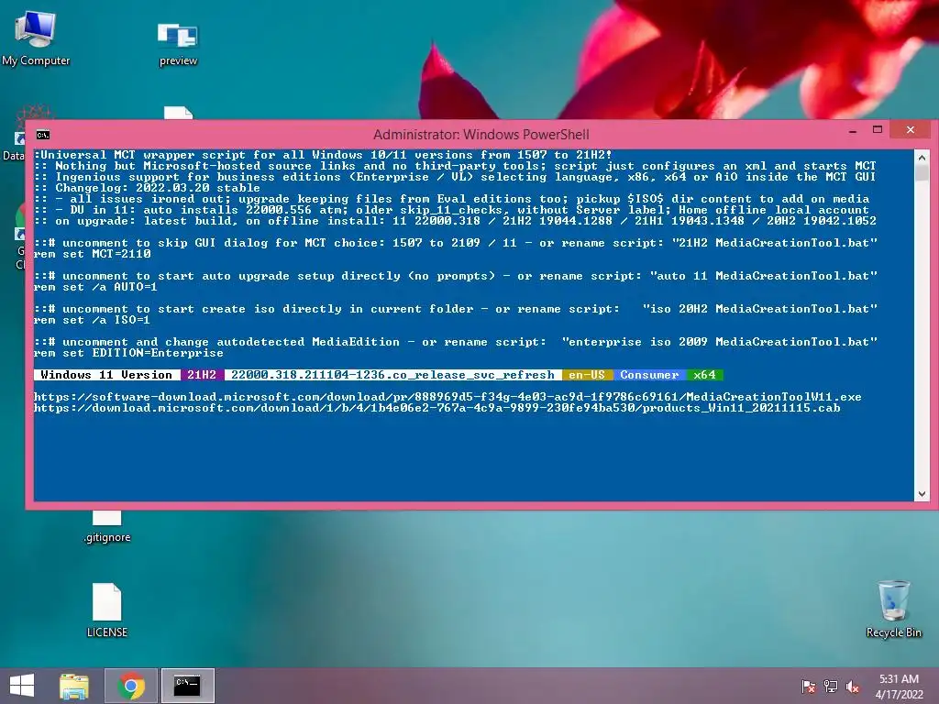Click the scrollbar down arrow in PowerShell
Viewport: 939px width, 704px height.
tap(922, 494)
